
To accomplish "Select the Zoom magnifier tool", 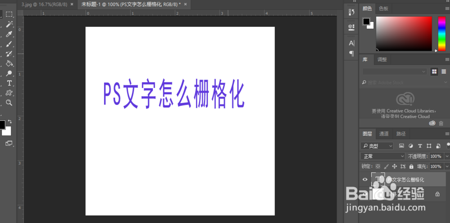I will (x=9, y=102).
